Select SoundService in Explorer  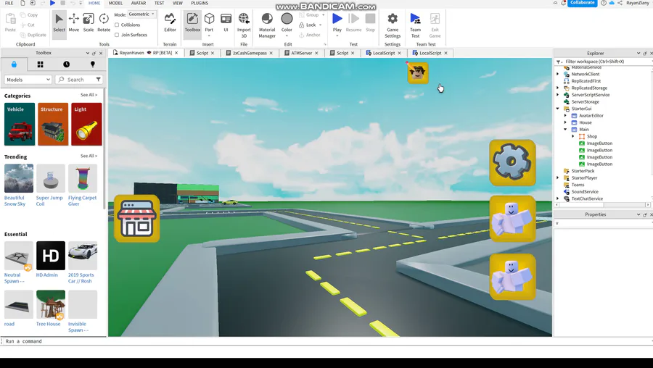pos(585,192)
